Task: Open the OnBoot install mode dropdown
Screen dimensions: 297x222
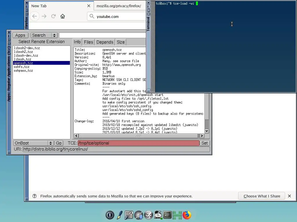Action: click(x=33, y=143)
